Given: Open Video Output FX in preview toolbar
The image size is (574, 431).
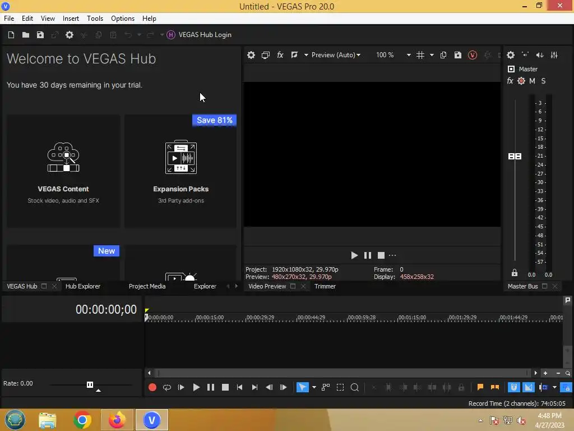Looking at the screenshot, I should [x=280, y=55].
